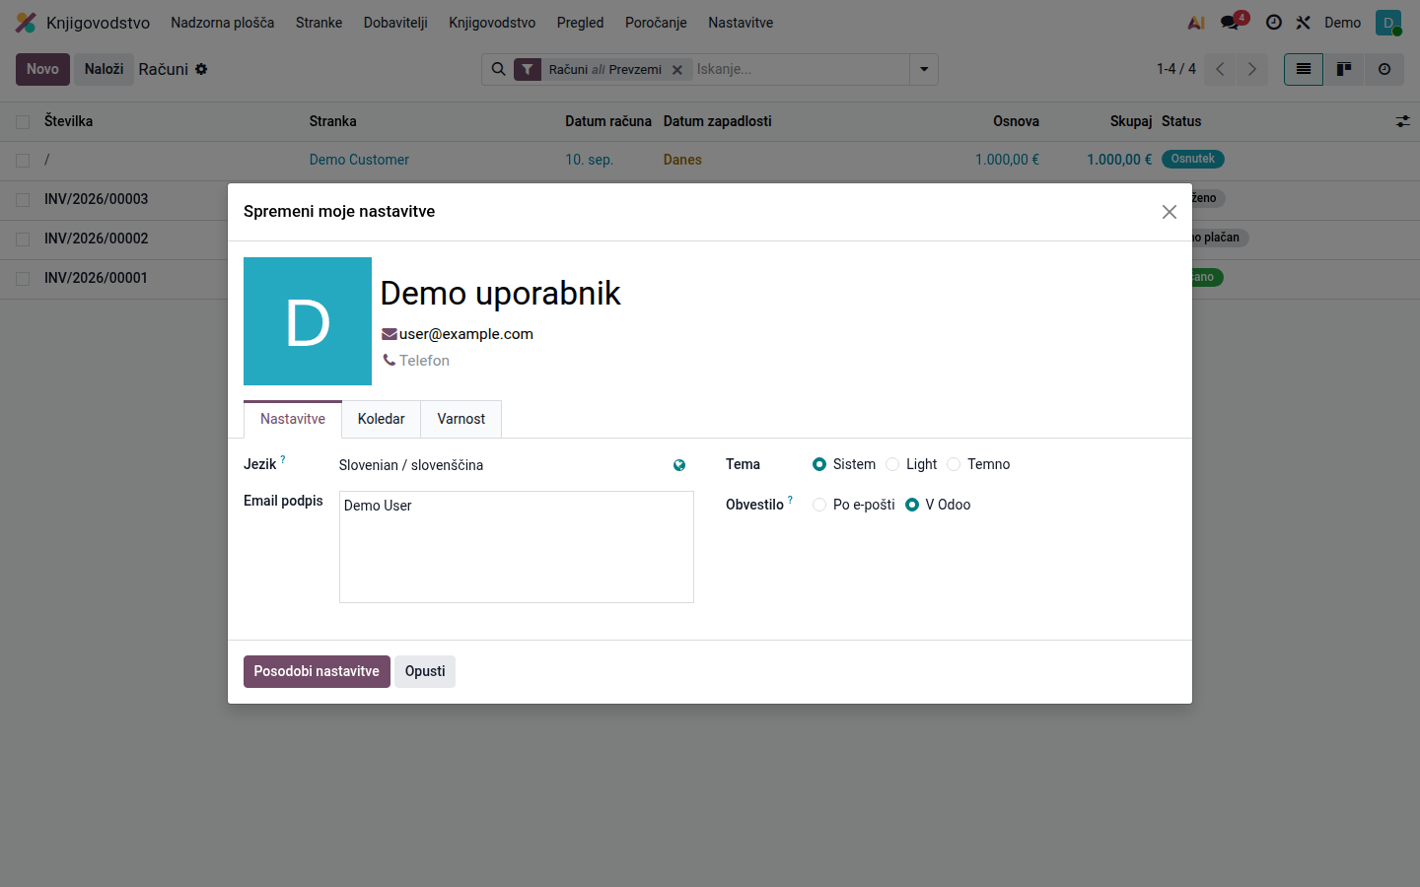This screenshot has height=887, width=1420.
Task: Open the Stranke menu
Action: coord(319,23)
